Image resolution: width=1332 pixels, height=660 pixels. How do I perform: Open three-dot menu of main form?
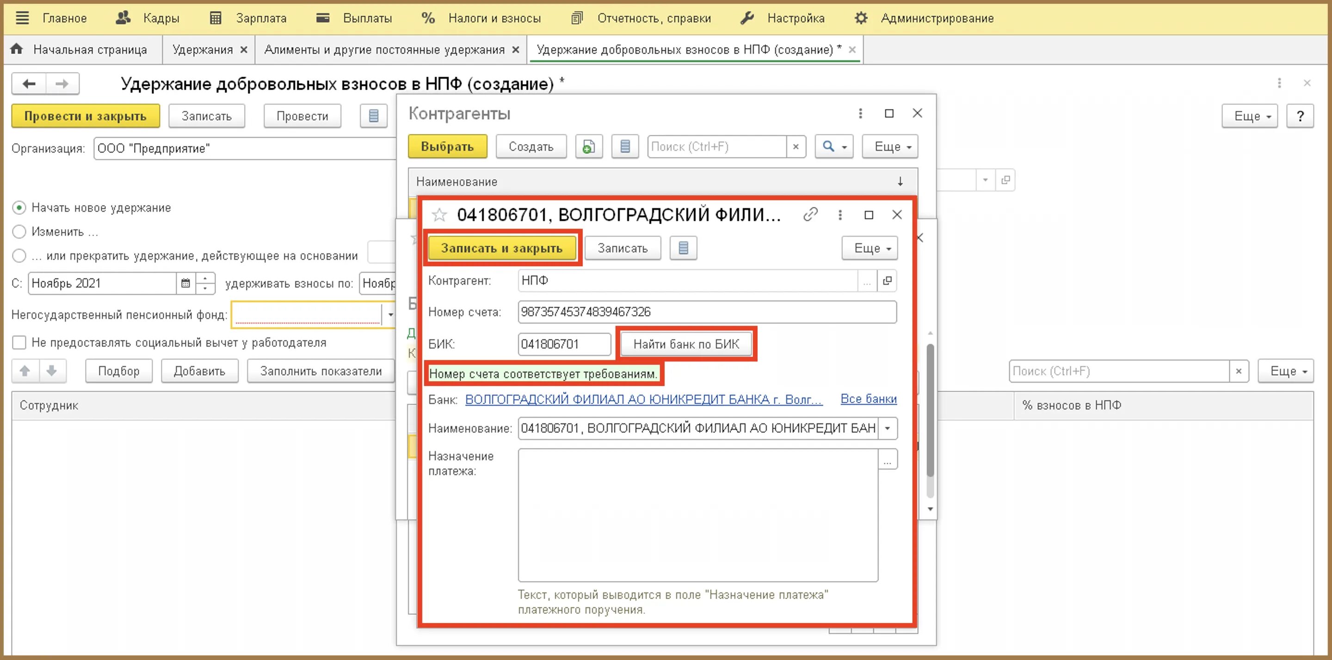click(1279, 83)
